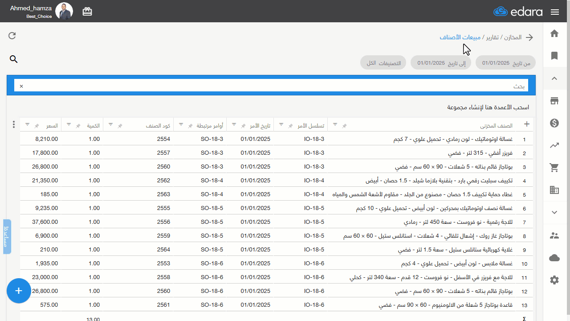Go to the home page icon
The image size is (570, 321).
[x=554, y=33]
